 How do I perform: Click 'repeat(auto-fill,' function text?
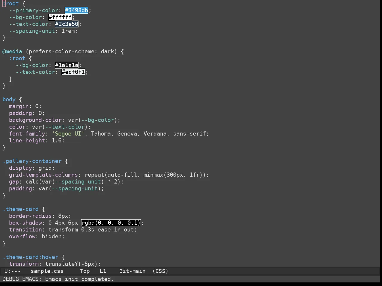[113, 175]
